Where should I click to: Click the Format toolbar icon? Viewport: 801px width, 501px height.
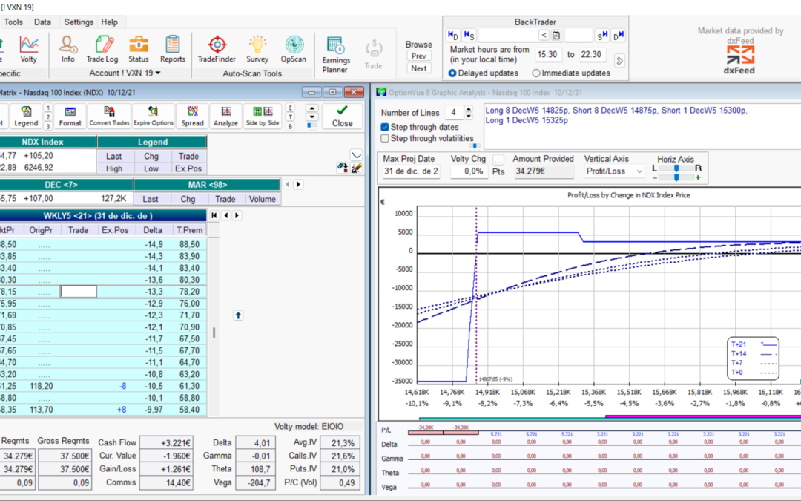point(70,116)
